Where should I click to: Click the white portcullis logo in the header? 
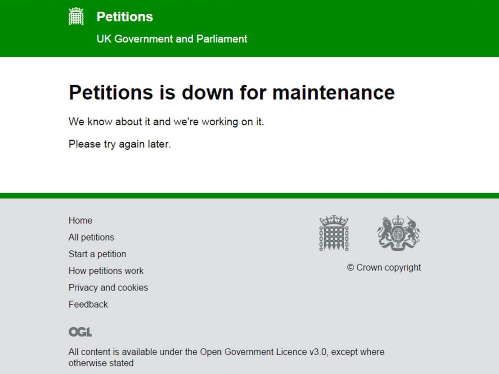click(76, 17)
